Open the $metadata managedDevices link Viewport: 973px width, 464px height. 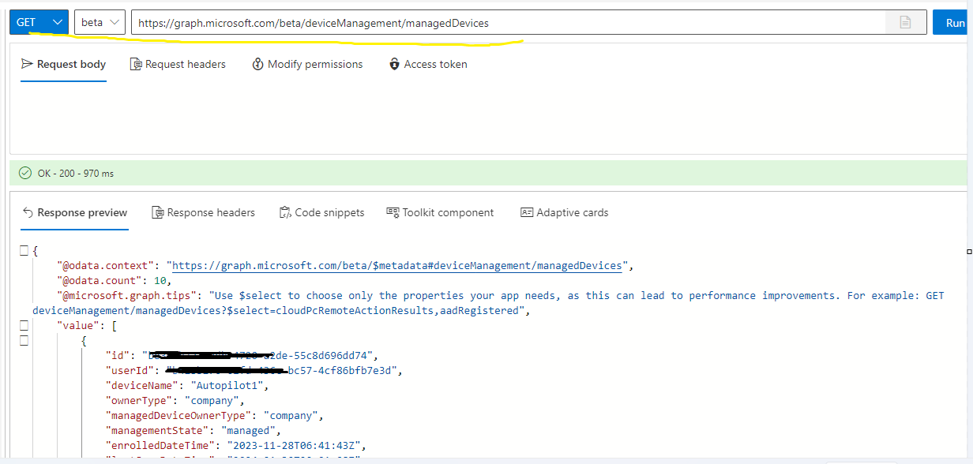click(397, 266)
